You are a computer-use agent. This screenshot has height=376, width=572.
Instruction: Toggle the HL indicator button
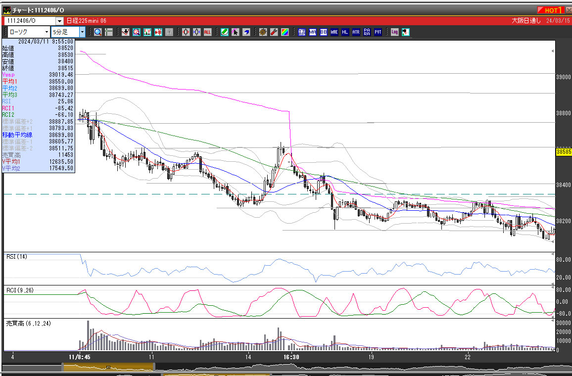coord(345,32)
